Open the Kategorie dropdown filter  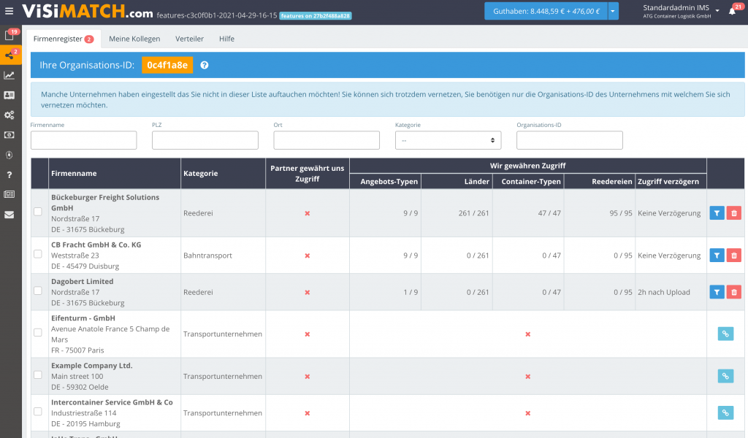point(448,140)
